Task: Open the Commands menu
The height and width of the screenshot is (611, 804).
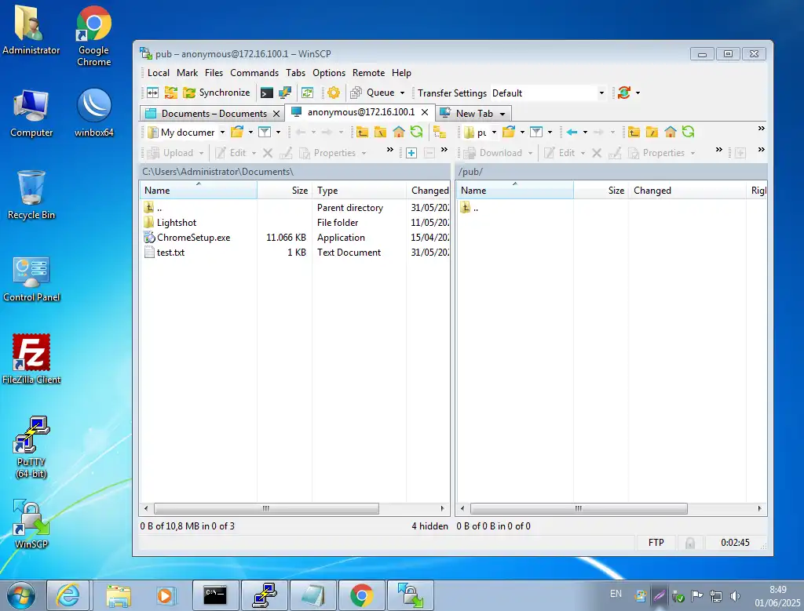Action: click(x=254, y=72)
